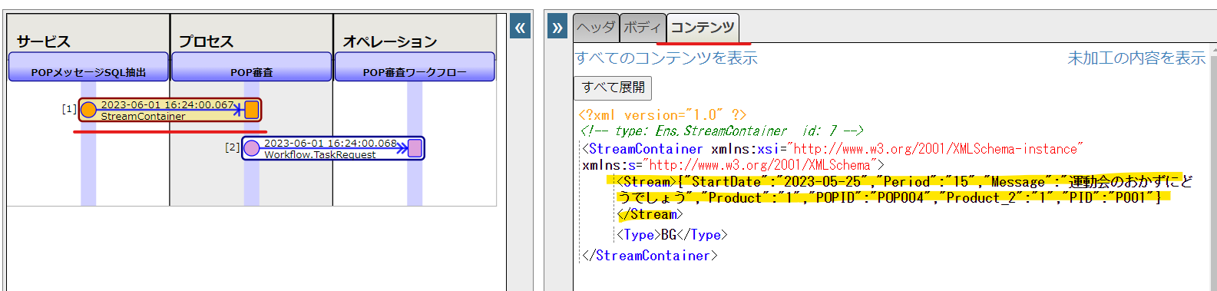Open 未加工の内容を表示 link

point(1136,58)
